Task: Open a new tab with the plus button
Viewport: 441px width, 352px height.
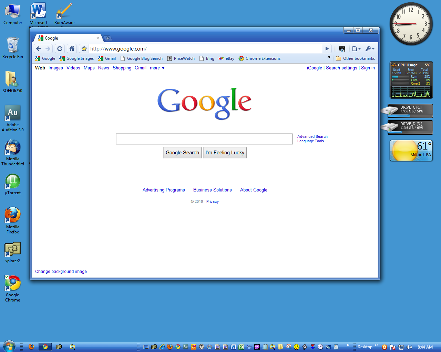Action: pos(107,38)
